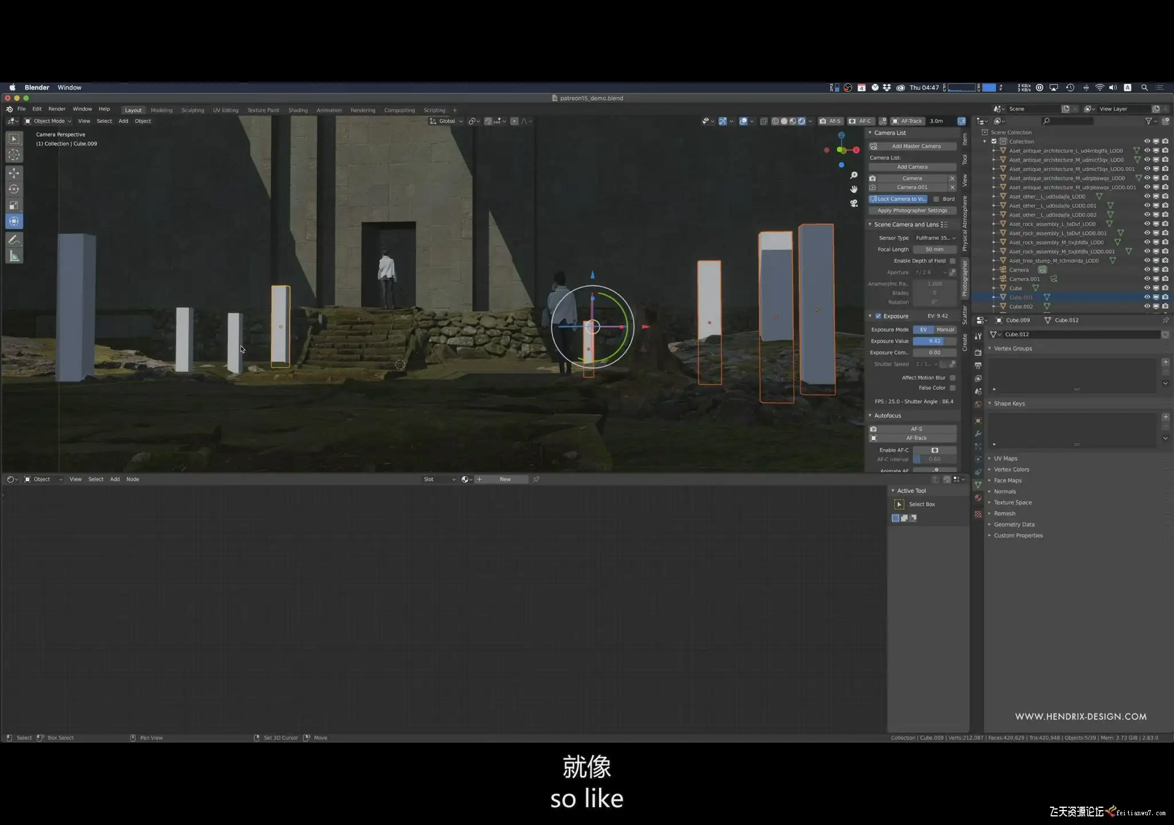The image size is (1174, 825).
Task: Select the Move tool in left toolbar
Action: pyautogui.click(x=14, y=172)
